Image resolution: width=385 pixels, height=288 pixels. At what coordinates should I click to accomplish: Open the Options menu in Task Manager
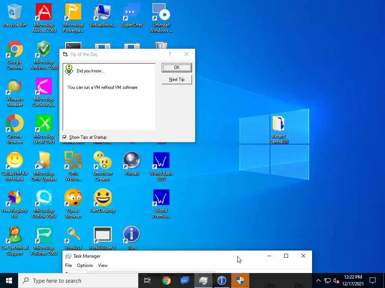click(85, 265)
